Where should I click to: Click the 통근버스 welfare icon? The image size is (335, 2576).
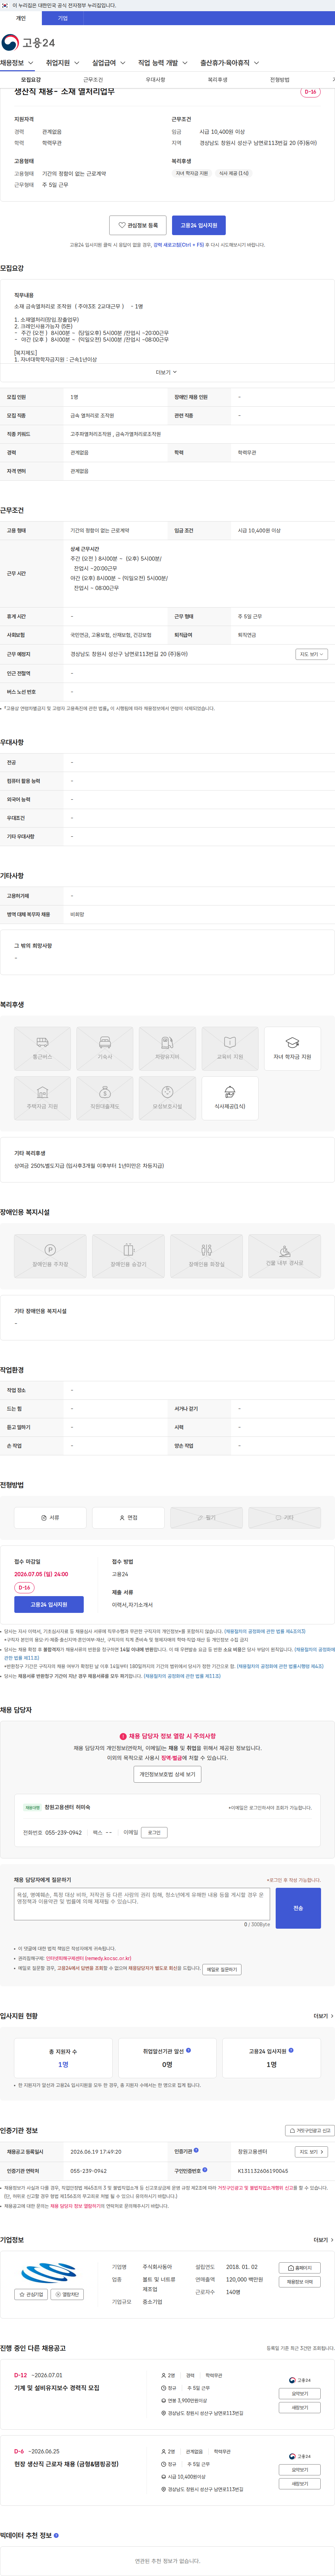click(x=42, y=1049)
